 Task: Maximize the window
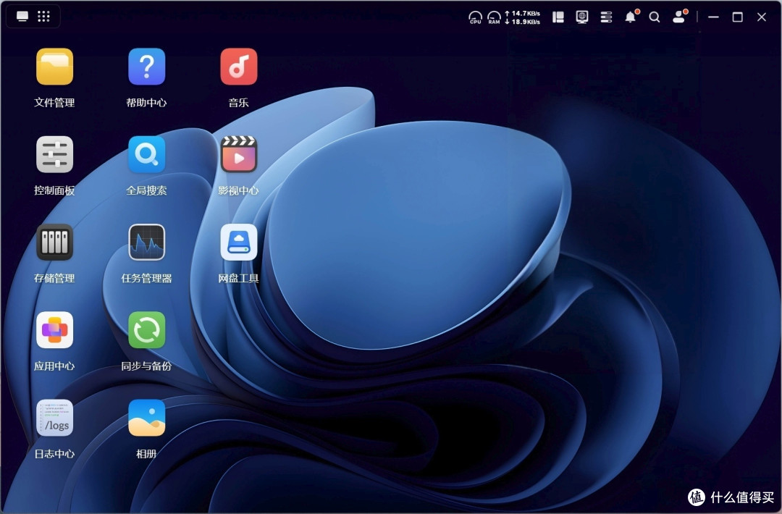738,17
